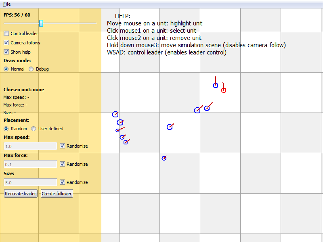
Task: Click the isolated blue unit in the scene center
Action: (x=170, y=127)
